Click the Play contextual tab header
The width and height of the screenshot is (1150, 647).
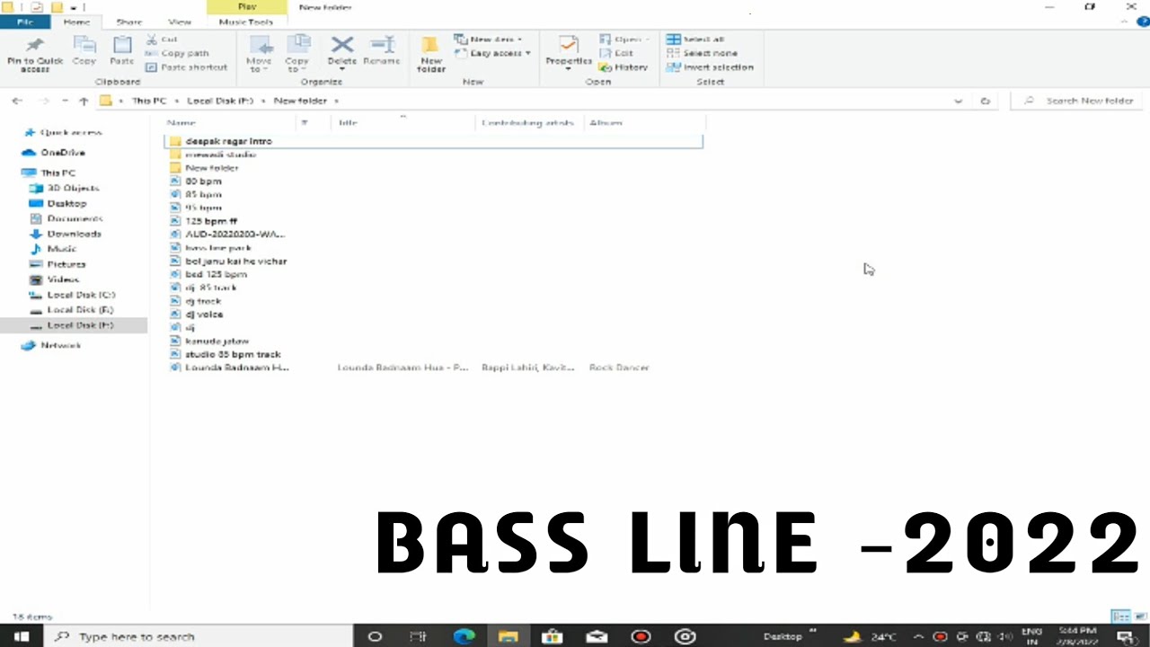tap(247, 7)
